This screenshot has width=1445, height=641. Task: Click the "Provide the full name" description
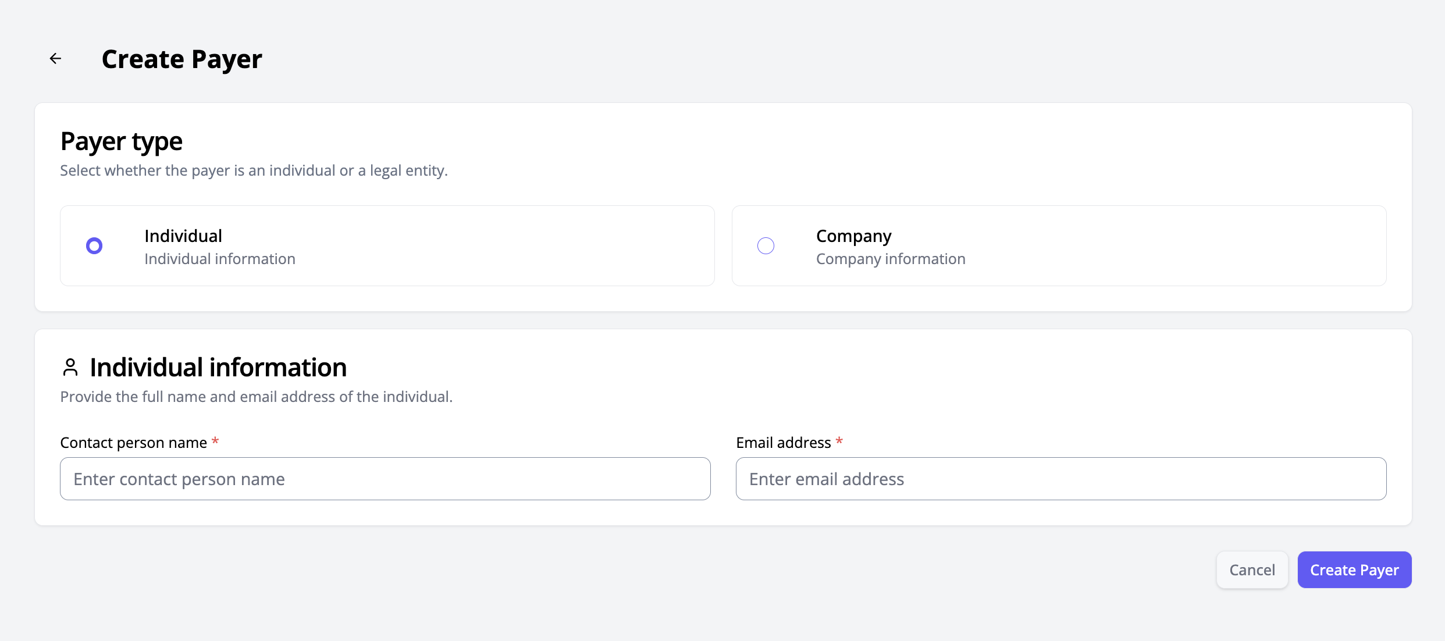tap(256, 397)
